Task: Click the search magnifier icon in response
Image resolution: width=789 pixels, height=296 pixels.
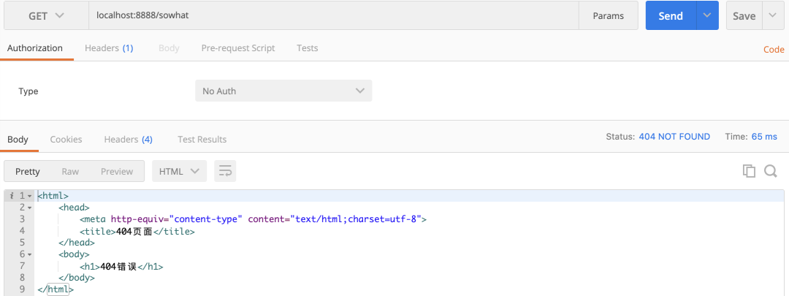Action: (770, 171)
